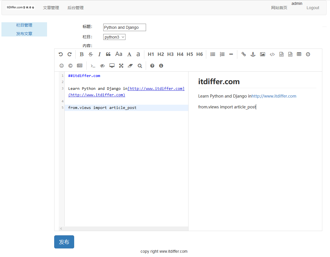The image size is (330, 257).
Task: Insert a reference anchor
Action: tap(253, 54)
